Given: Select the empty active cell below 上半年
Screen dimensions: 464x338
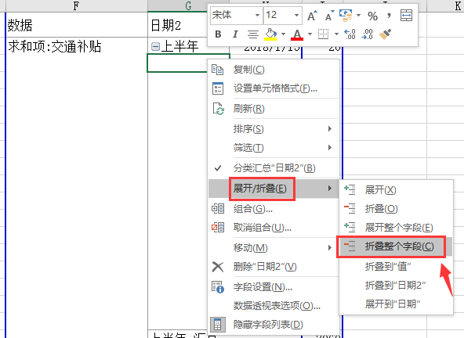Looking at the screenshot, I should 177,63.
